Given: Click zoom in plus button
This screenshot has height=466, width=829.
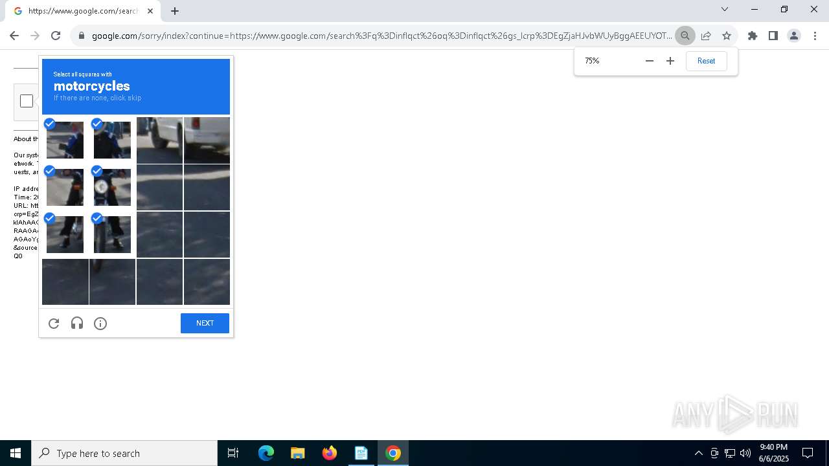Looking at the screenshot, I should click(x=670, y=61).
